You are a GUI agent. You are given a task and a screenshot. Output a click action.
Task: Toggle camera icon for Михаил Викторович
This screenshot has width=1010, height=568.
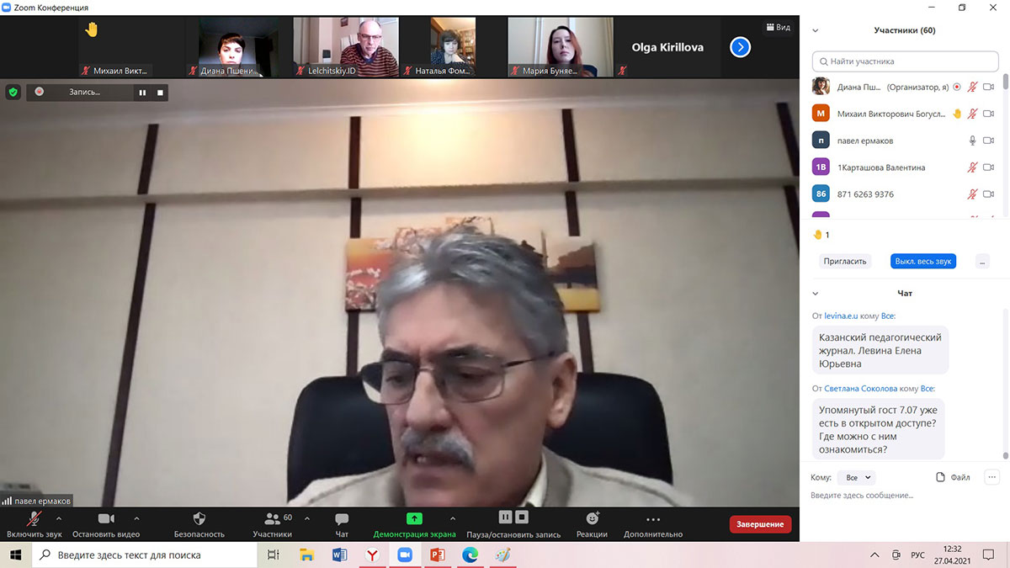point(989,114)
